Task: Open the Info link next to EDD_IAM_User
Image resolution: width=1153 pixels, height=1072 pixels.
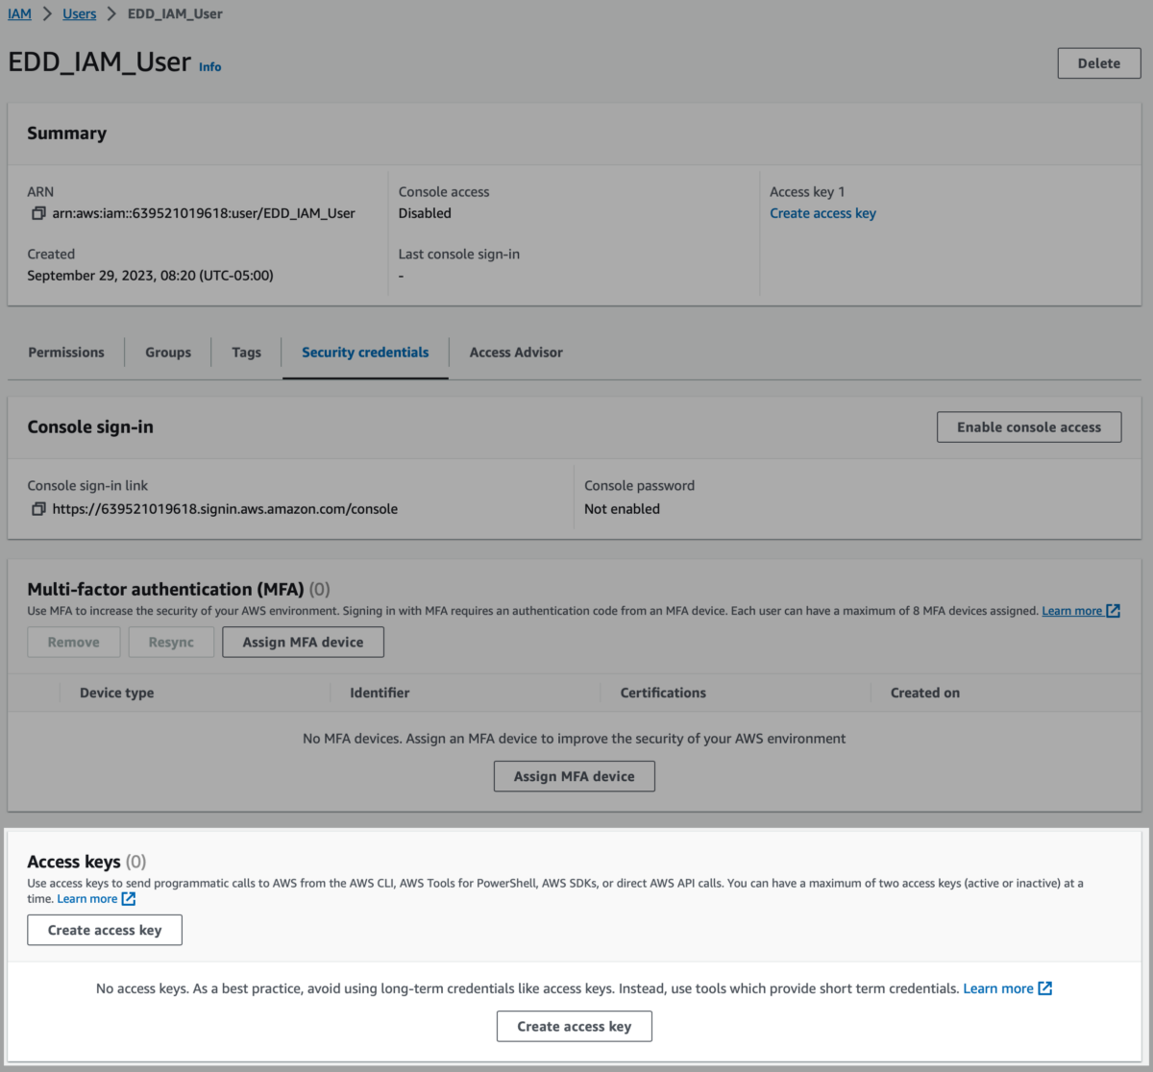Action: (x=209, y=67)
